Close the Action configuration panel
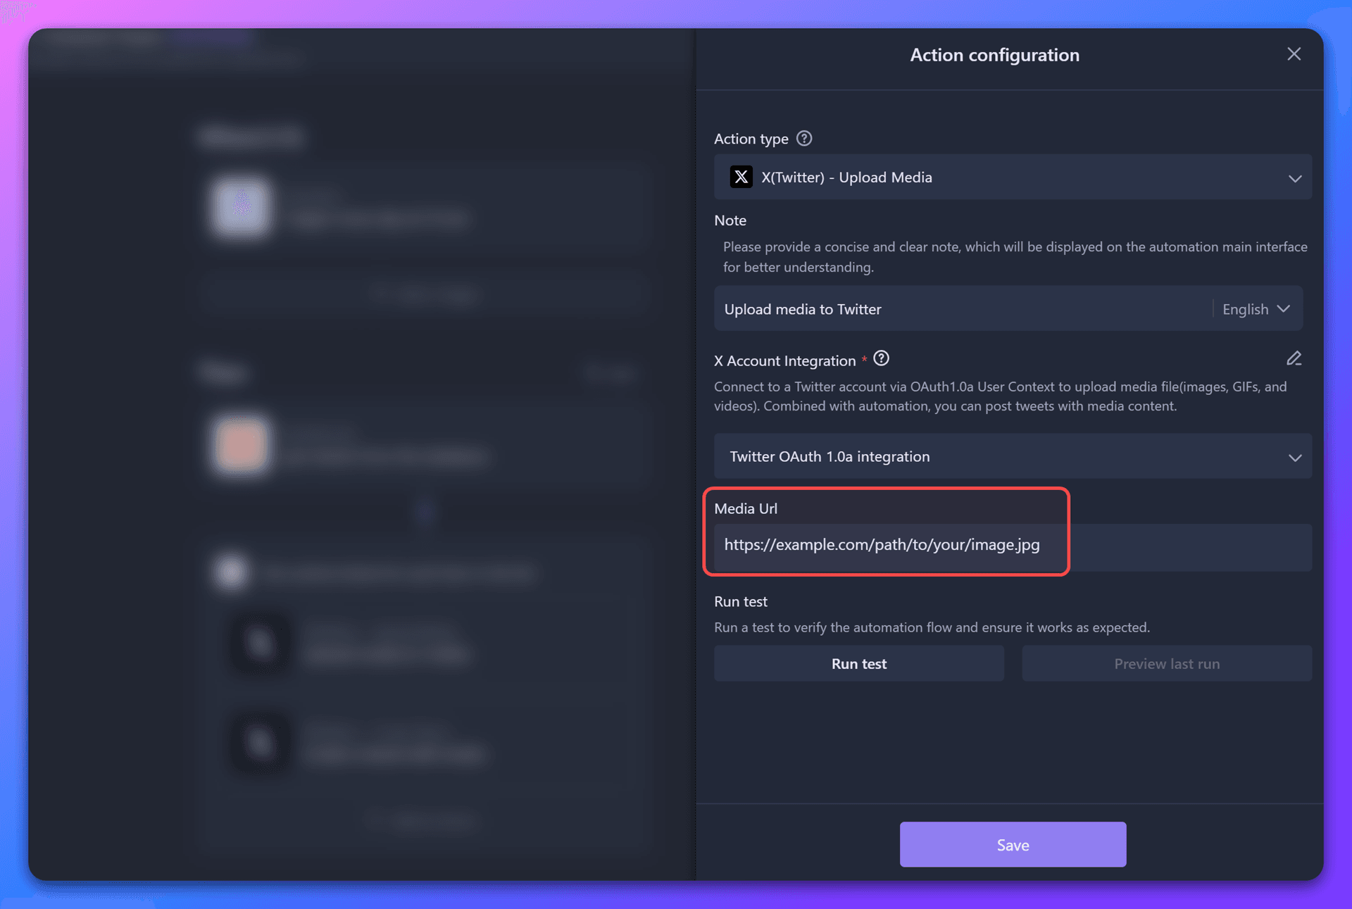This screenshot has height=909, width=1352. [1294, 54]
